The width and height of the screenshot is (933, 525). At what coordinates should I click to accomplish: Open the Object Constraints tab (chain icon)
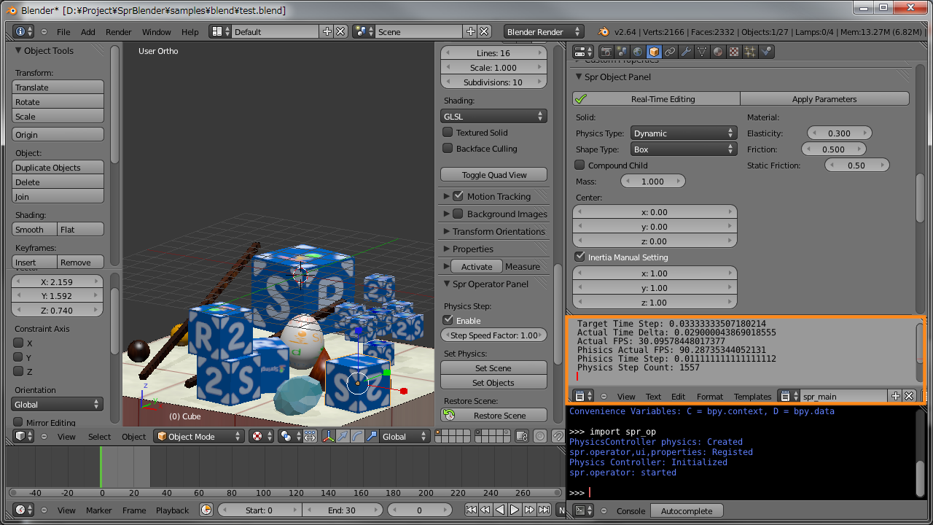click(x=670, y=52)
